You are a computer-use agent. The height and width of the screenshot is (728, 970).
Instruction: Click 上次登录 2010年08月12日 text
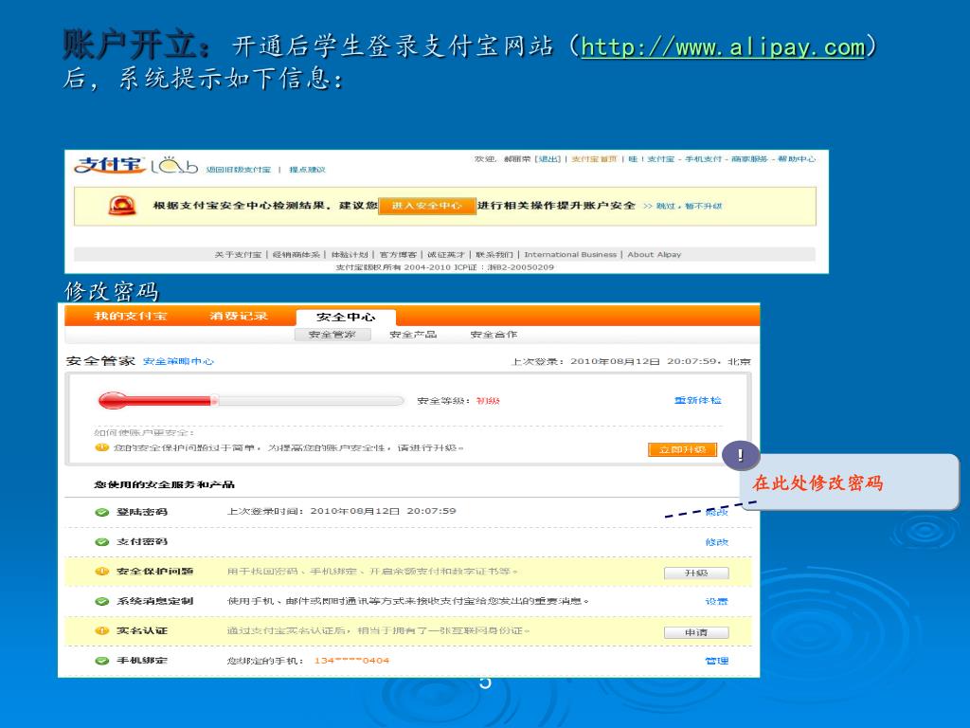[631, 361]
